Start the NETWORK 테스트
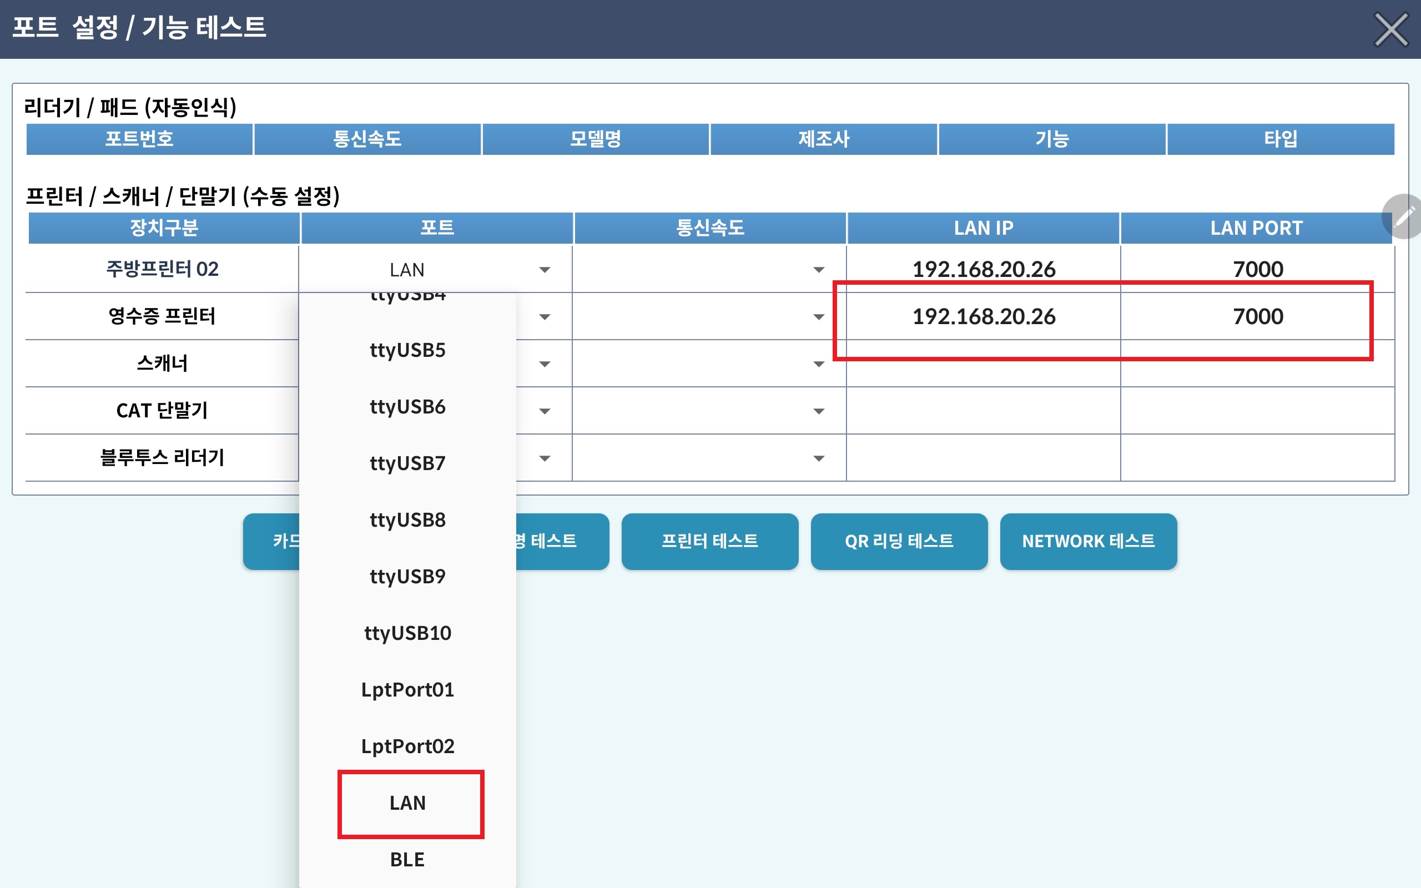Image resolution: width=1421 pixels, height=888 pixels. 1088,541
